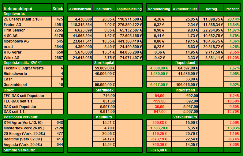Select the Technik u. Agrar Werte row
243x156 pixels.
[x=27, y=68]
